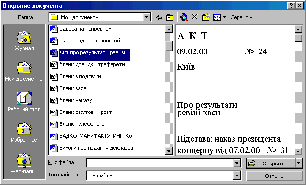Click the Word icon of бланк наказу
The width and height of the screenshot is (306, 185).
click(54, 100)
